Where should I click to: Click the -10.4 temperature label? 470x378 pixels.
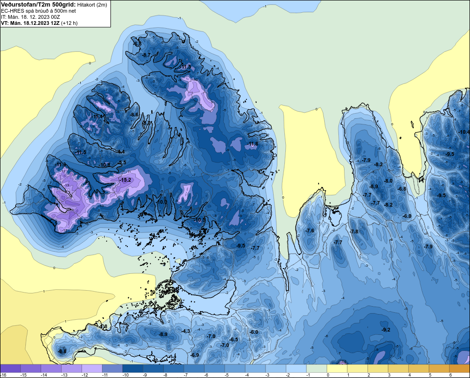464,132
